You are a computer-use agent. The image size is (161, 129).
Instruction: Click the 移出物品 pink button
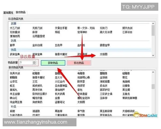(79, 63)
